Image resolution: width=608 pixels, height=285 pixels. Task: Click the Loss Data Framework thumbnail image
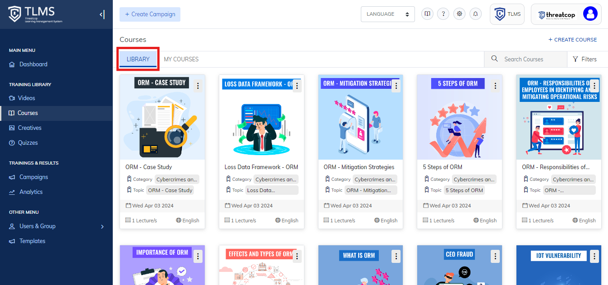[x=262, y=117]
